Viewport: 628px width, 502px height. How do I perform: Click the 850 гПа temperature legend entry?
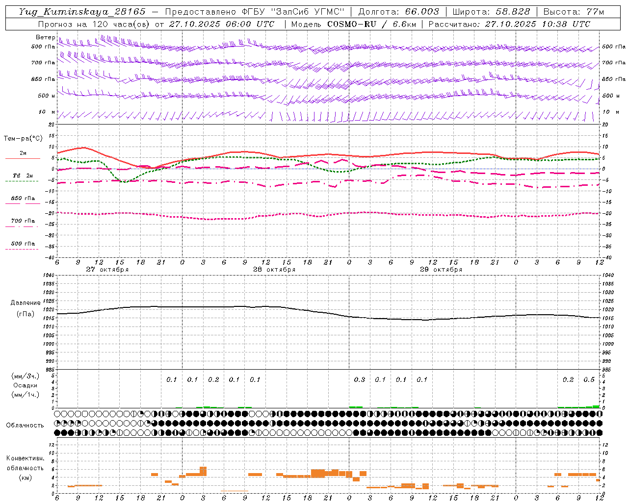(23, 199)
